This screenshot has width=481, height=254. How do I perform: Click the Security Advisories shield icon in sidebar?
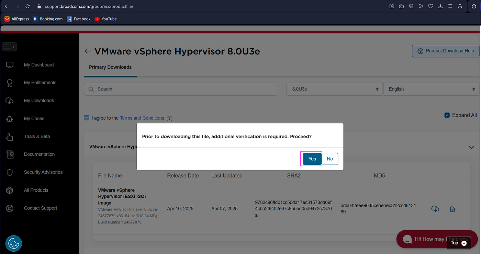coord(10,172)
